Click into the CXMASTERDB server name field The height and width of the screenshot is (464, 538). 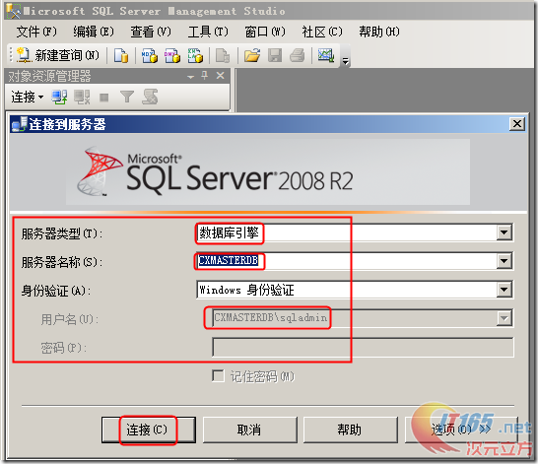pyautogui.click(x=347, y=261)
